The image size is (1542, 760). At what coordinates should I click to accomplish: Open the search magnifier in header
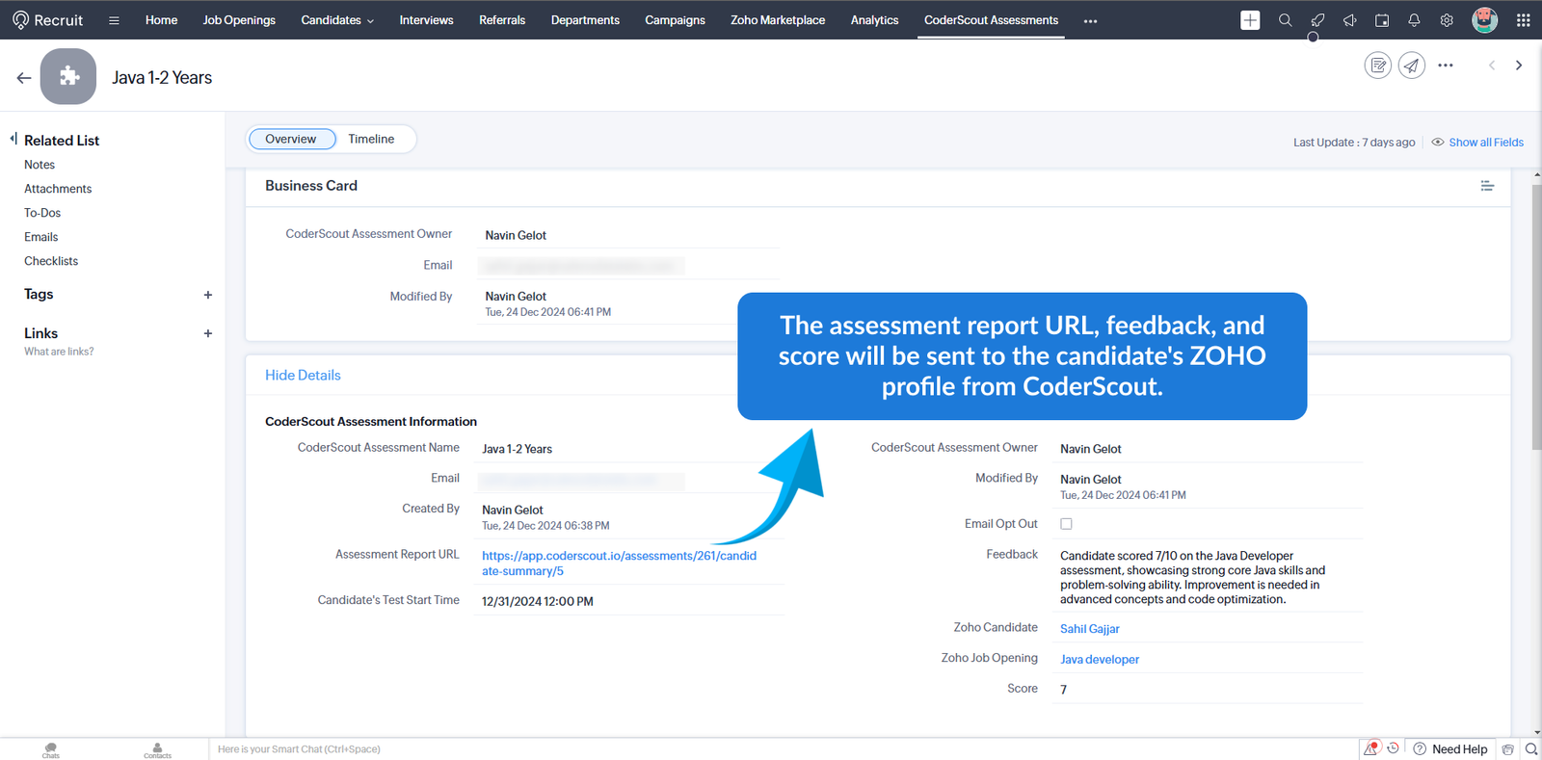click(1285, 20)
